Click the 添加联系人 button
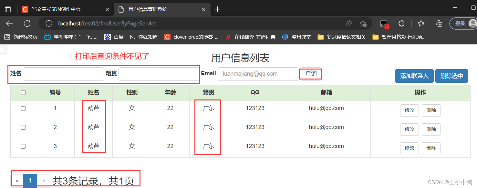The image size is (477, 188). [x=414, y=76]
